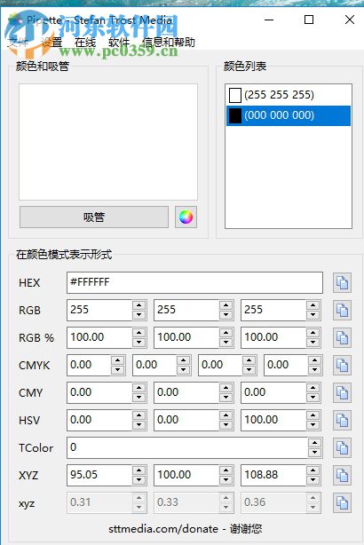
Task: Copy the CMYK row values
Action: (342, 365)
